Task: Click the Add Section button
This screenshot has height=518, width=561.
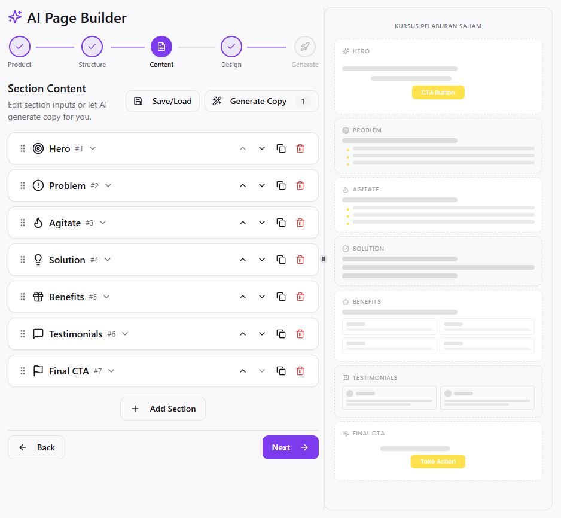Action: (163, 409)
